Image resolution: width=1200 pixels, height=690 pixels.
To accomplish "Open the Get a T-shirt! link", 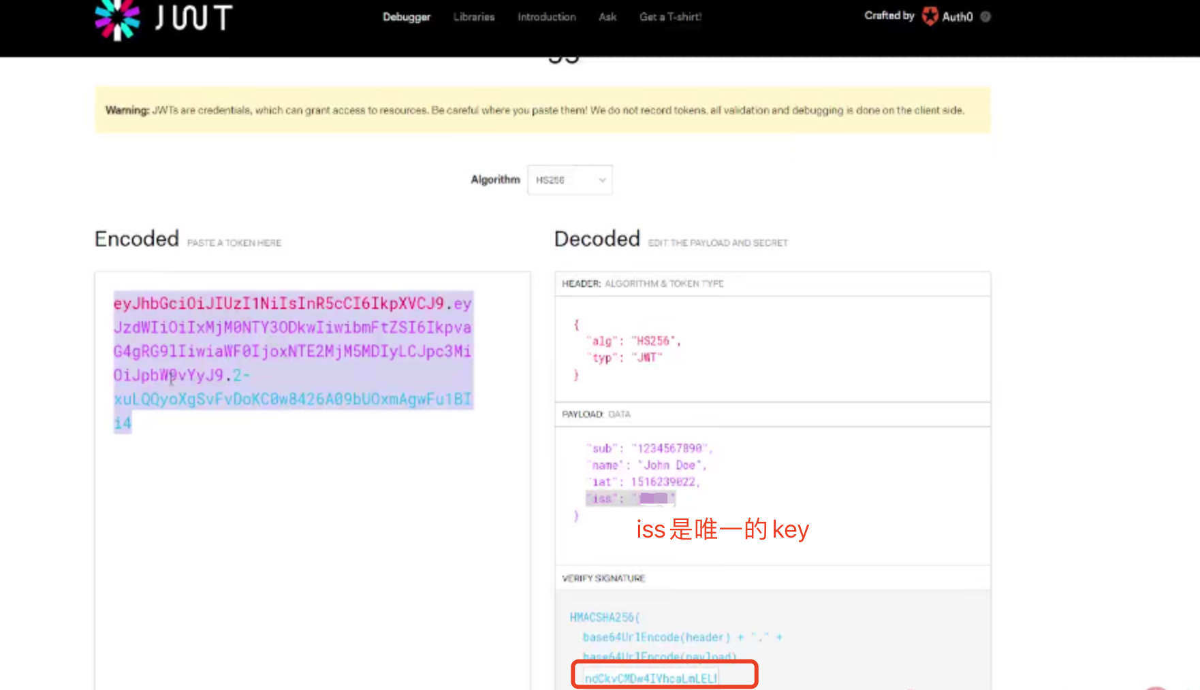I will 670,17.
